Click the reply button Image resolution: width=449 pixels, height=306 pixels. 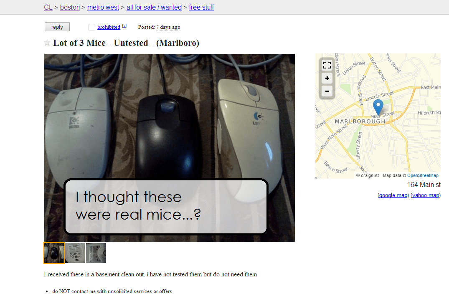click(x=57, y=27)
